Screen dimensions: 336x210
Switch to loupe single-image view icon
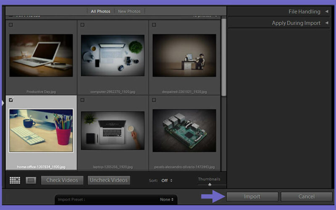pos(31,180)
